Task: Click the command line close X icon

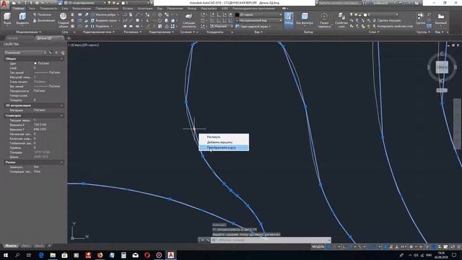Action: point(202,240)
